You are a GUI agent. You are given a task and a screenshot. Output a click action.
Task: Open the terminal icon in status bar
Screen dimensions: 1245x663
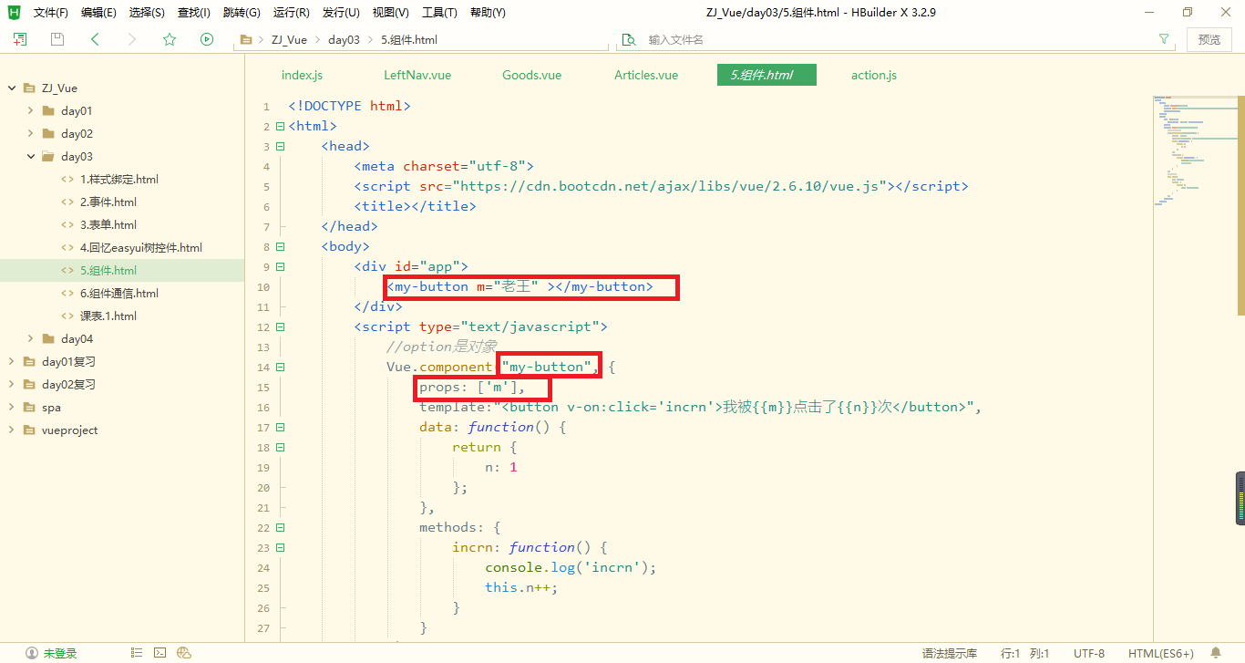160,653
